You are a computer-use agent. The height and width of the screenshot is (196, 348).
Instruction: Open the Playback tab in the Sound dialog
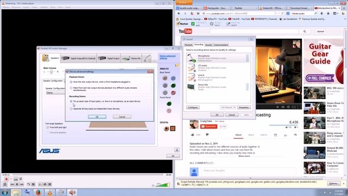pos(189,45)
